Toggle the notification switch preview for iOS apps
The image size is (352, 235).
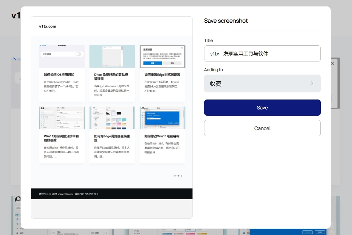coord(79,53)
